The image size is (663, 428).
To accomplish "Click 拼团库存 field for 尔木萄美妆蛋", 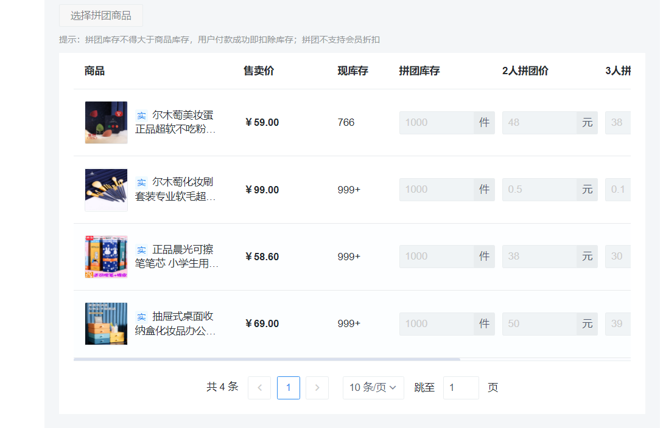I will coord(437,122).
